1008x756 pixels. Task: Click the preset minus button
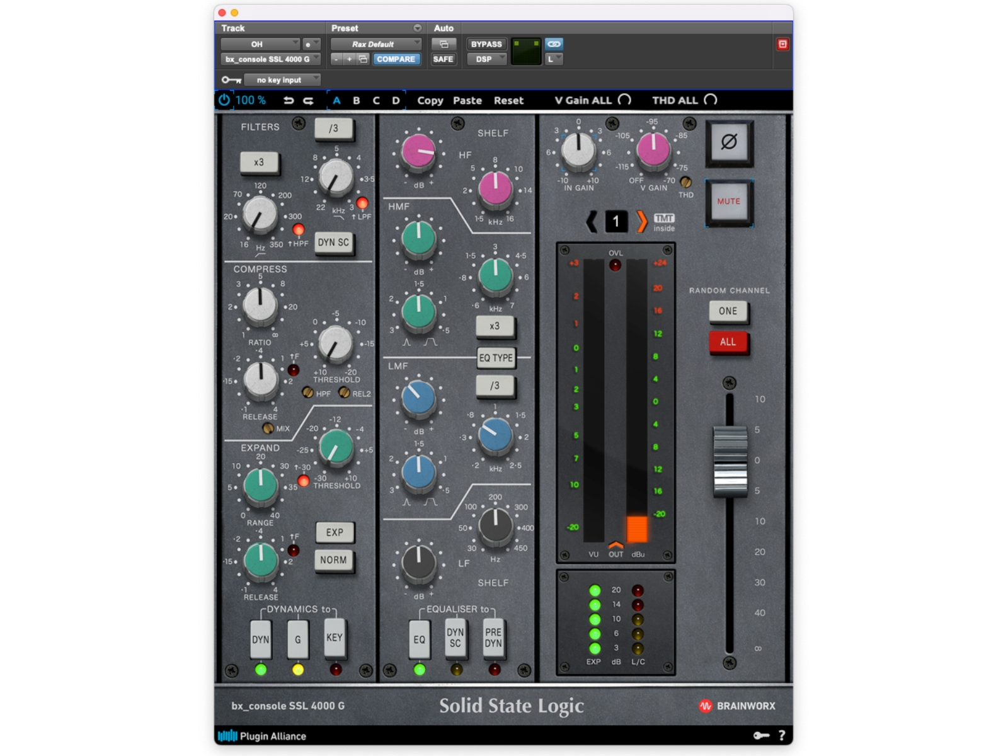336,59
